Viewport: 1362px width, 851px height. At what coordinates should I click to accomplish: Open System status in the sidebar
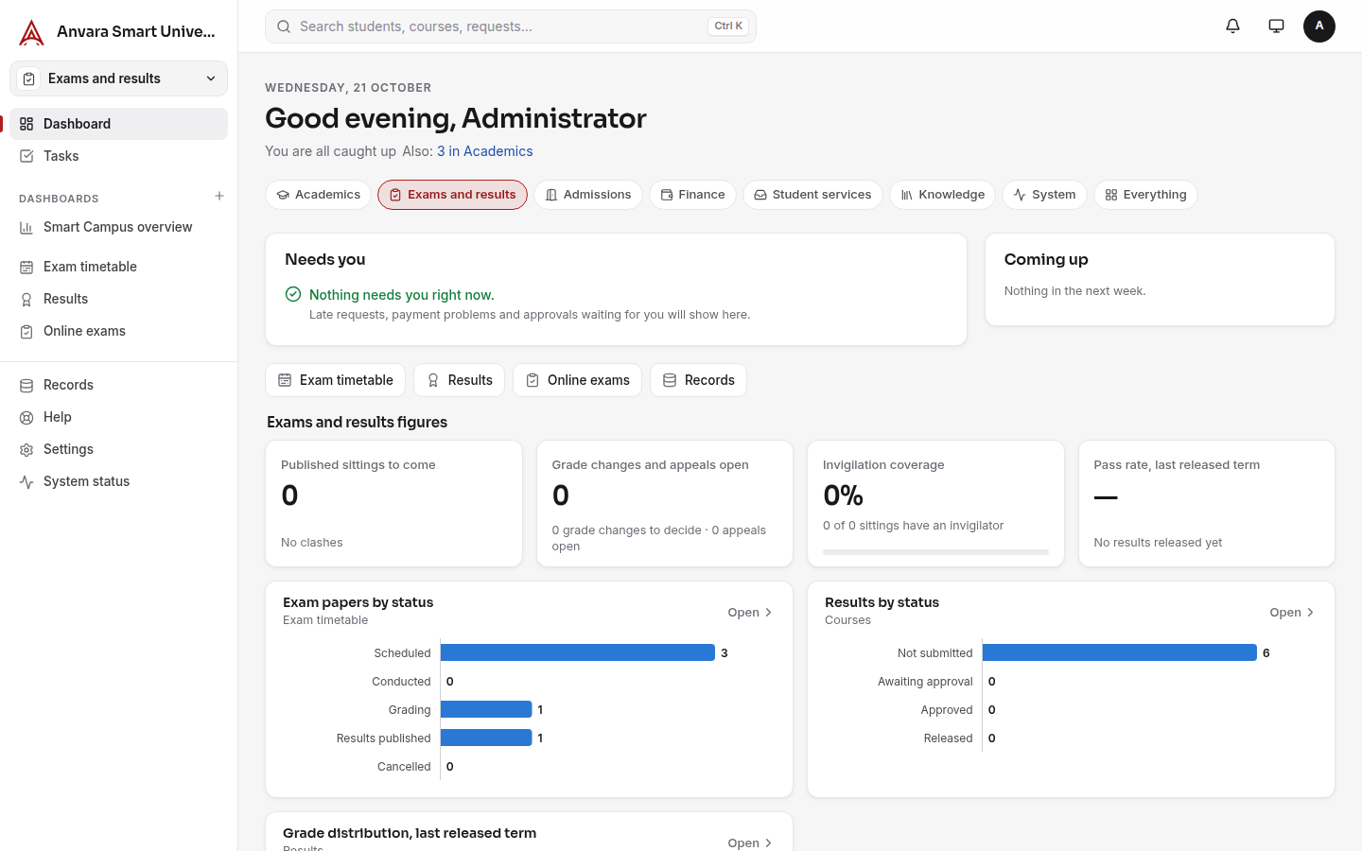coord(118,481)
